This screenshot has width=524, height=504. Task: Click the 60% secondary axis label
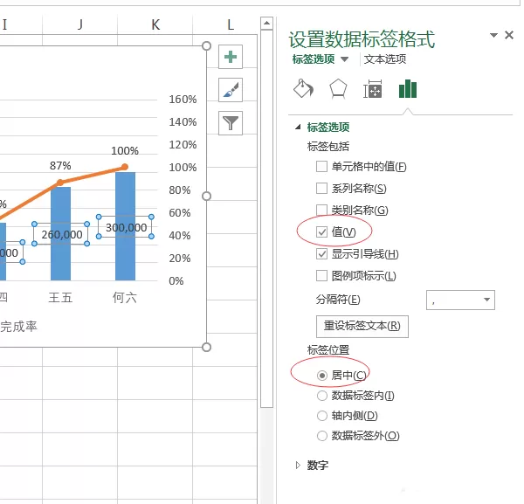(x=179, y=213)
